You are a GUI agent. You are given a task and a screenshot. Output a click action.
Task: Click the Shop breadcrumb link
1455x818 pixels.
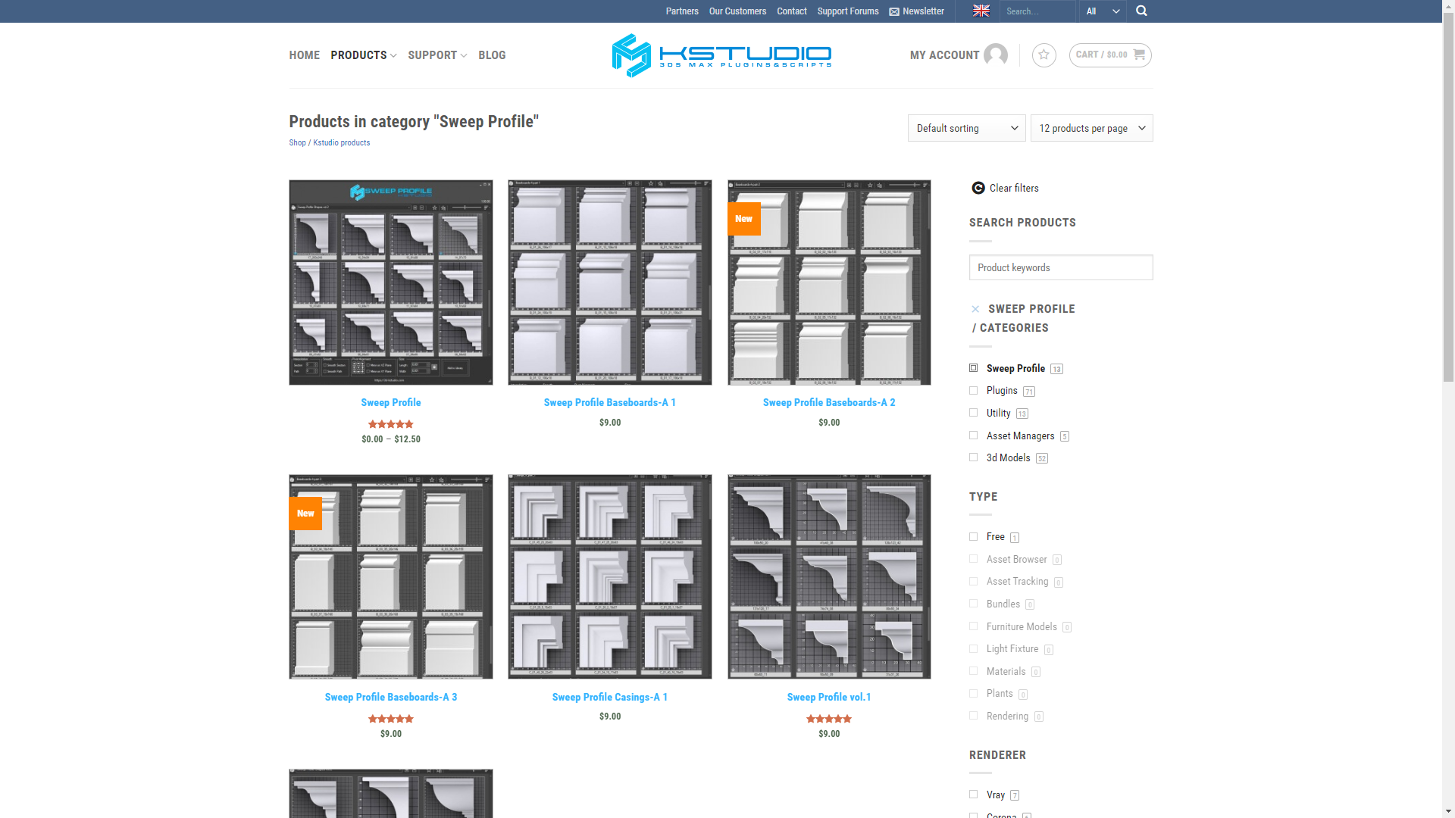coord(297,142)
